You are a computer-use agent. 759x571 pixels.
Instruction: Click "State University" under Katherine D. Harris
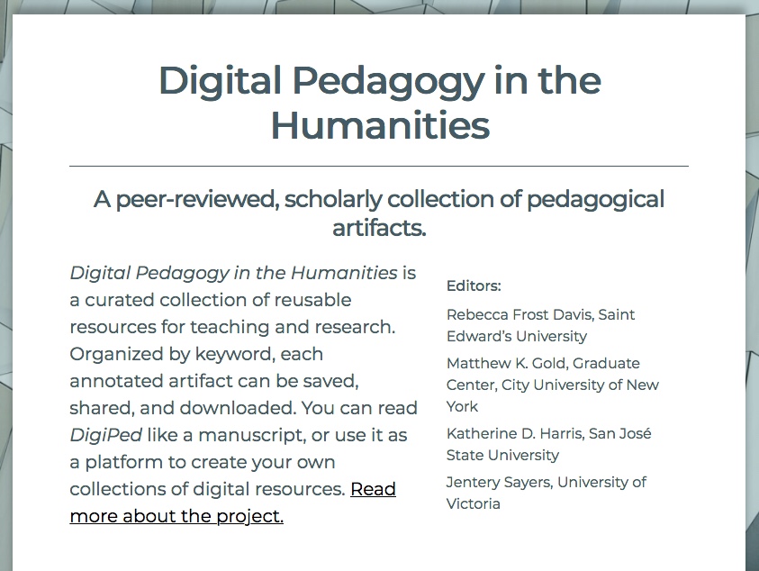(x=502, y=455)
